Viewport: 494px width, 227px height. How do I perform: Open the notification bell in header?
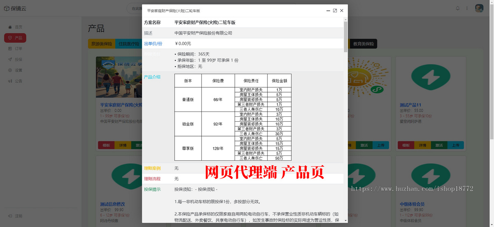tap(458, 8)
